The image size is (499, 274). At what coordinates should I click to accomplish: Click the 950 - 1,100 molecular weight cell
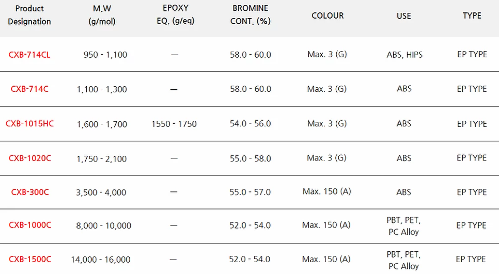click(x=105, y=55)
